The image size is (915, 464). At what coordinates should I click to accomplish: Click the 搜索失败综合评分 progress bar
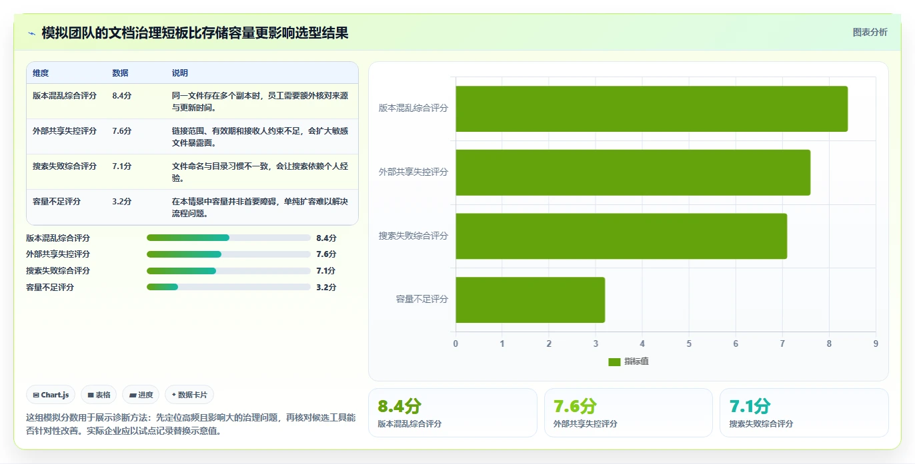point(229,271)
